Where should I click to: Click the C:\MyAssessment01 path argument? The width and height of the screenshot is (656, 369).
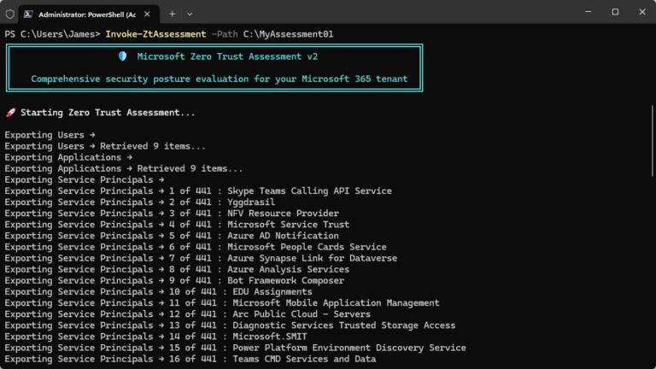click(x=288, y=34)
